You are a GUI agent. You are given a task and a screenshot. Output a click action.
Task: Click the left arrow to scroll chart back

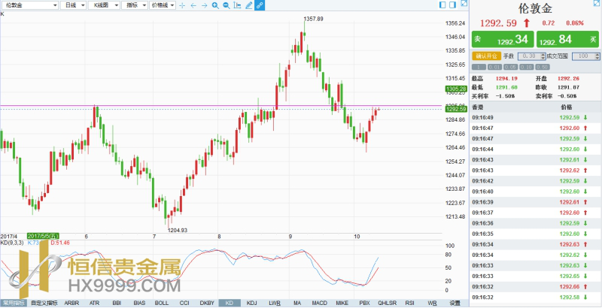click(193, 5)
